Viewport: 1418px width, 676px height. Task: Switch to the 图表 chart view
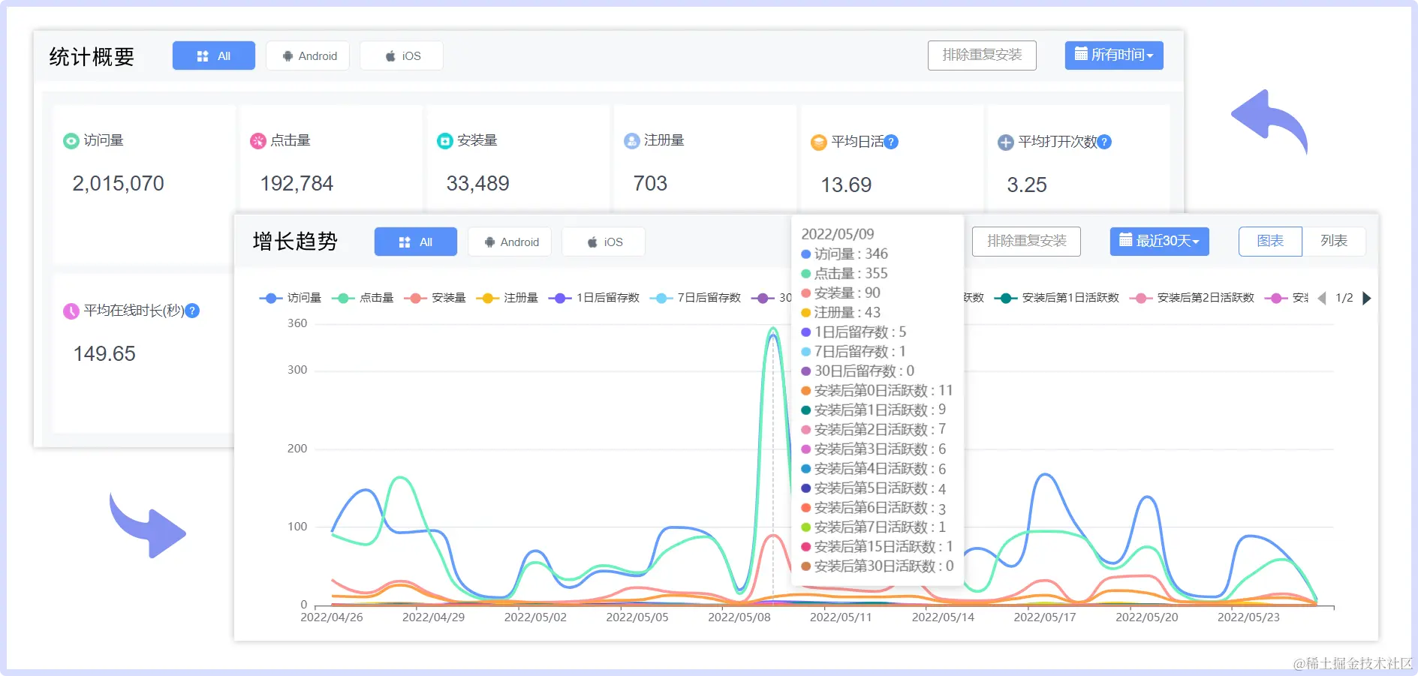1270,242
